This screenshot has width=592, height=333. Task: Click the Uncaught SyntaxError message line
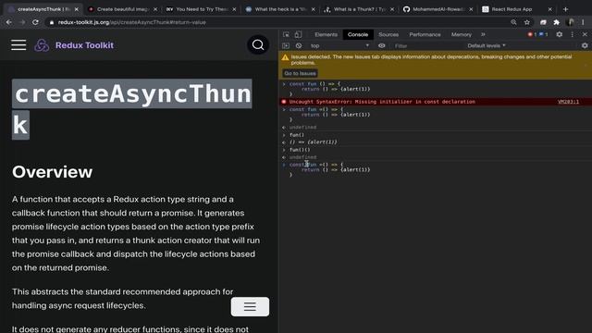pyautogui.click(x=382, y=102)
